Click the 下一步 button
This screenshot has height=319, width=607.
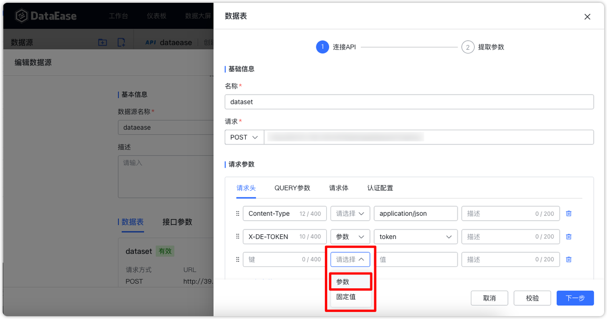[x=575, y=298]
